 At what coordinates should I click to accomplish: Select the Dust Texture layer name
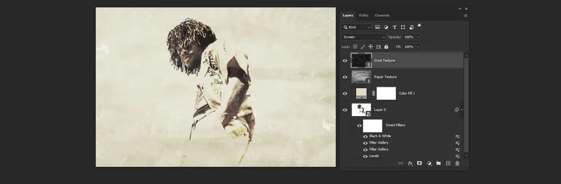pos(384,61)
